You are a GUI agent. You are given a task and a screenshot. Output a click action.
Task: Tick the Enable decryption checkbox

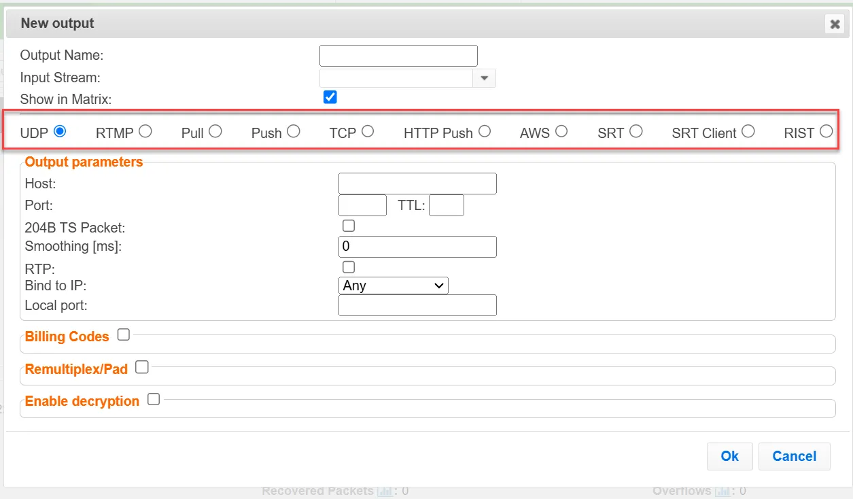154,399
